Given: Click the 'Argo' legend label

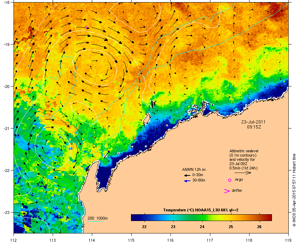Looking at the screenshot, I should [239, 180].
